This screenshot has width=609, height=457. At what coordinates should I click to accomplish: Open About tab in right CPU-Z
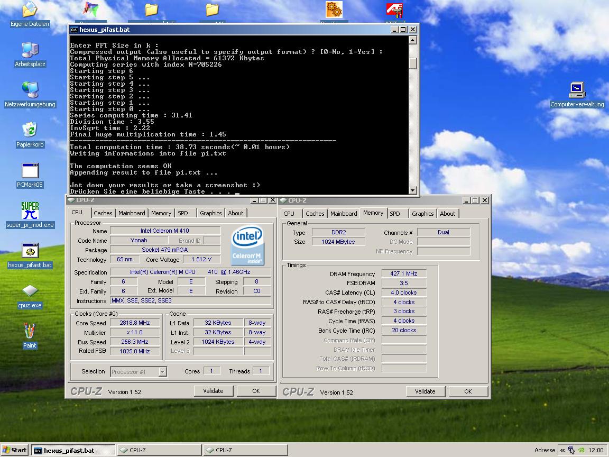click(x=448, y=213)
